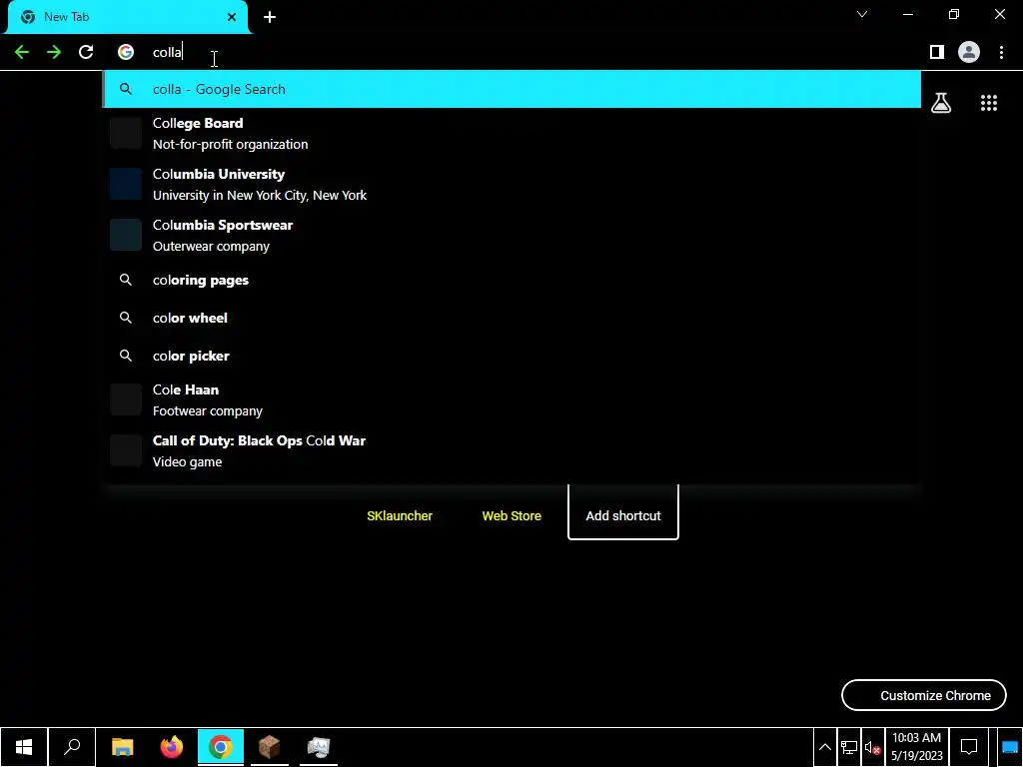Open the SKlauncher shortcut
Screen dimensions: 1023x767
coord(400,516)
